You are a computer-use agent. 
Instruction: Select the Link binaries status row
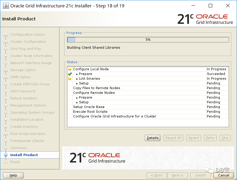tap(148, 78)
